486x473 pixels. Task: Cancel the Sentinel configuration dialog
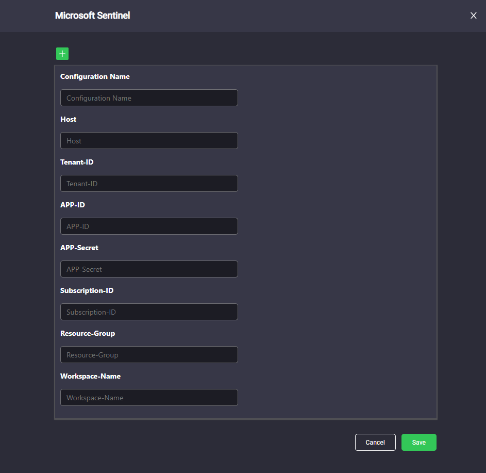click(375, 442)
